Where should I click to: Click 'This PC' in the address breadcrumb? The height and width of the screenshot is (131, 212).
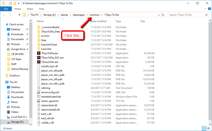[34, 15]
